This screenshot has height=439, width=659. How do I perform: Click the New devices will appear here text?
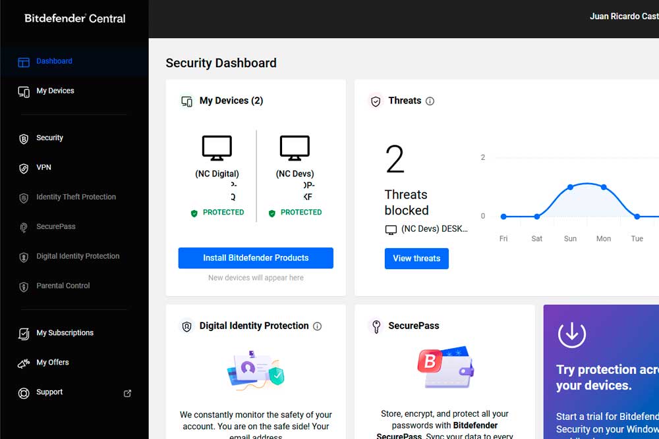click(256, 278)
